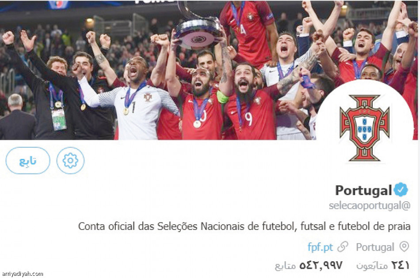Click the Conta oficial bio description text
420x278 pixels.
click(x=244, y=226)
